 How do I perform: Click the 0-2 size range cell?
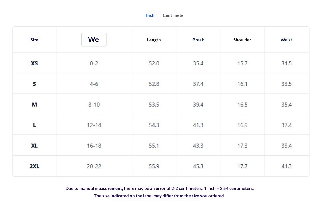94,63
